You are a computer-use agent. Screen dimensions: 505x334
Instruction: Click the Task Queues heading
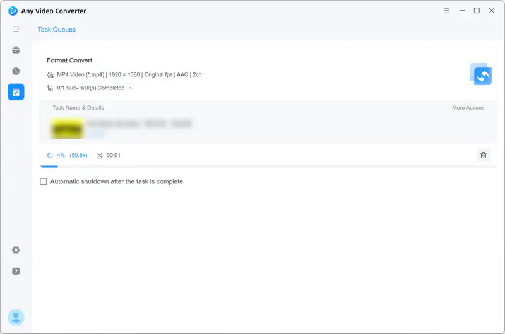pyautogui.click(x=57, y=29)
